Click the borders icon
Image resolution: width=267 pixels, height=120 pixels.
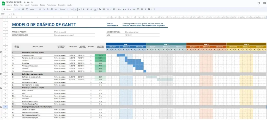(x=104, y=9)
